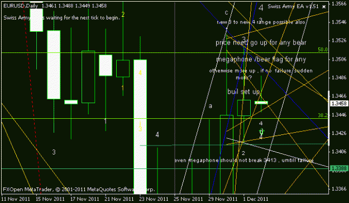Click the 1.3446 price scale value
This screenshot has height=203, width=349.
tap(339, 115)
